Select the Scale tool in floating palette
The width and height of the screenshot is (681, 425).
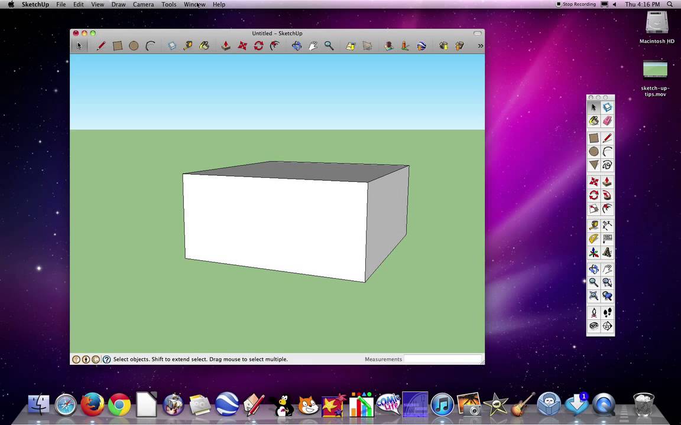click(x=594, y=208)
